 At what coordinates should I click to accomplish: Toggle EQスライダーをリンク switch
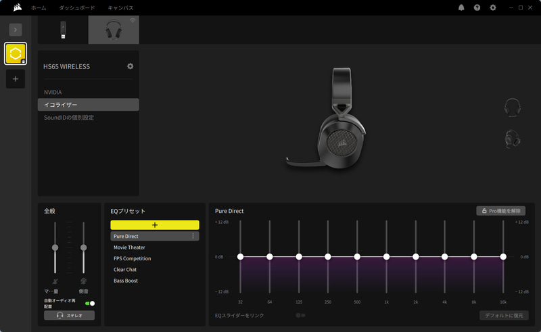point(300,315)
